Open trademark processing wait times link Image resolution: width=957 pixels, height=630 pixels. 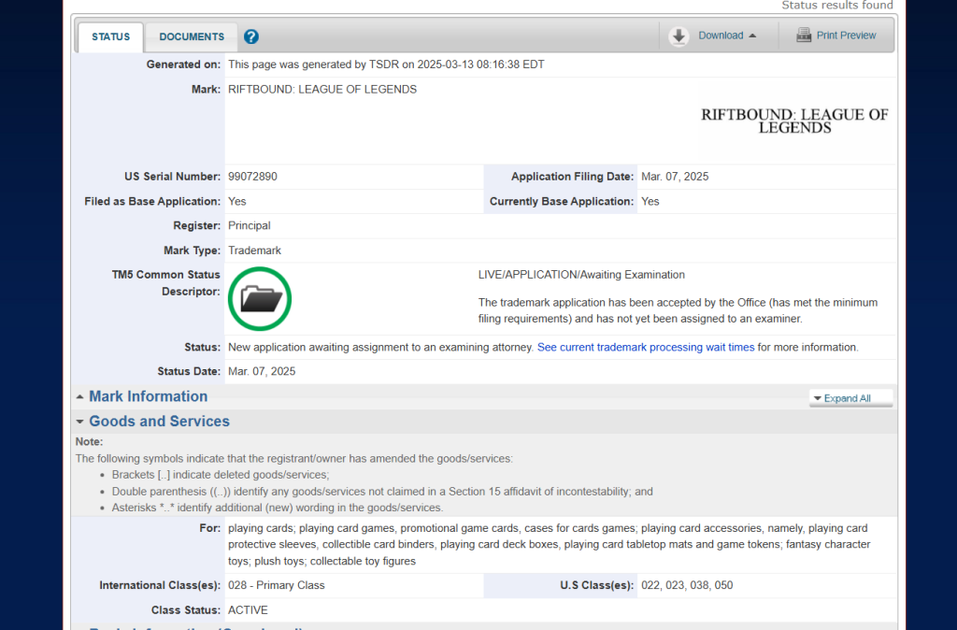click(x=646, y=348)
